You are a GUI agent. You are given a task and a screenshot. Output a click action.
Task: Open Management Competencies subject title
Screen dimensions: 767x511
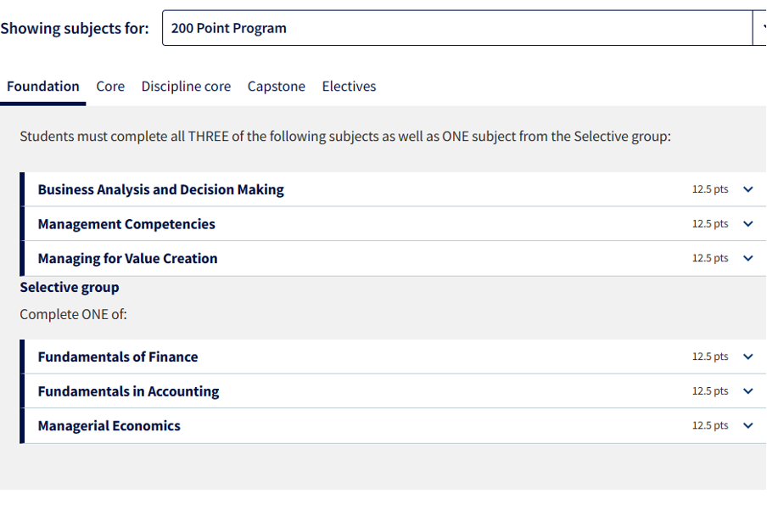pyautogui.click(x=126, y=224)
